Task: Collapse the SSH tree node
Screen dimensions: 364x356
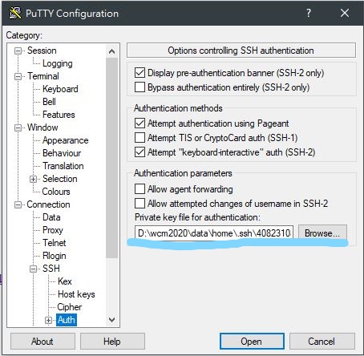Action: tap(33, 269)
